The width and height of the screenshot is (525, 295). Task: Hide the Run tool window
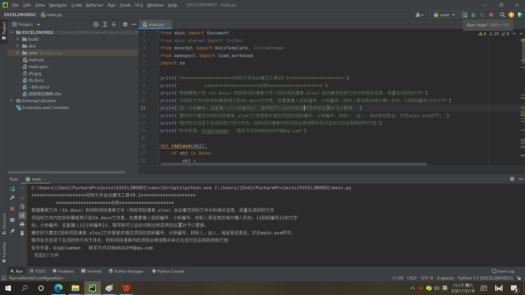click(x=521, y=179)
